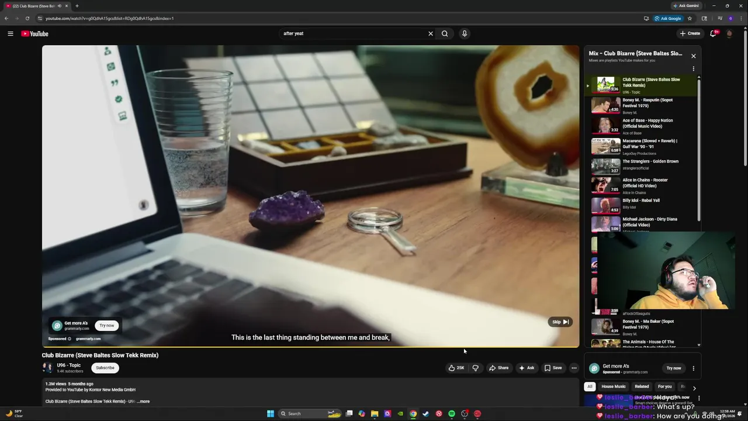Play The Stranglers - Golden Brown
The image size is (748, 421).
click(640, 166)
